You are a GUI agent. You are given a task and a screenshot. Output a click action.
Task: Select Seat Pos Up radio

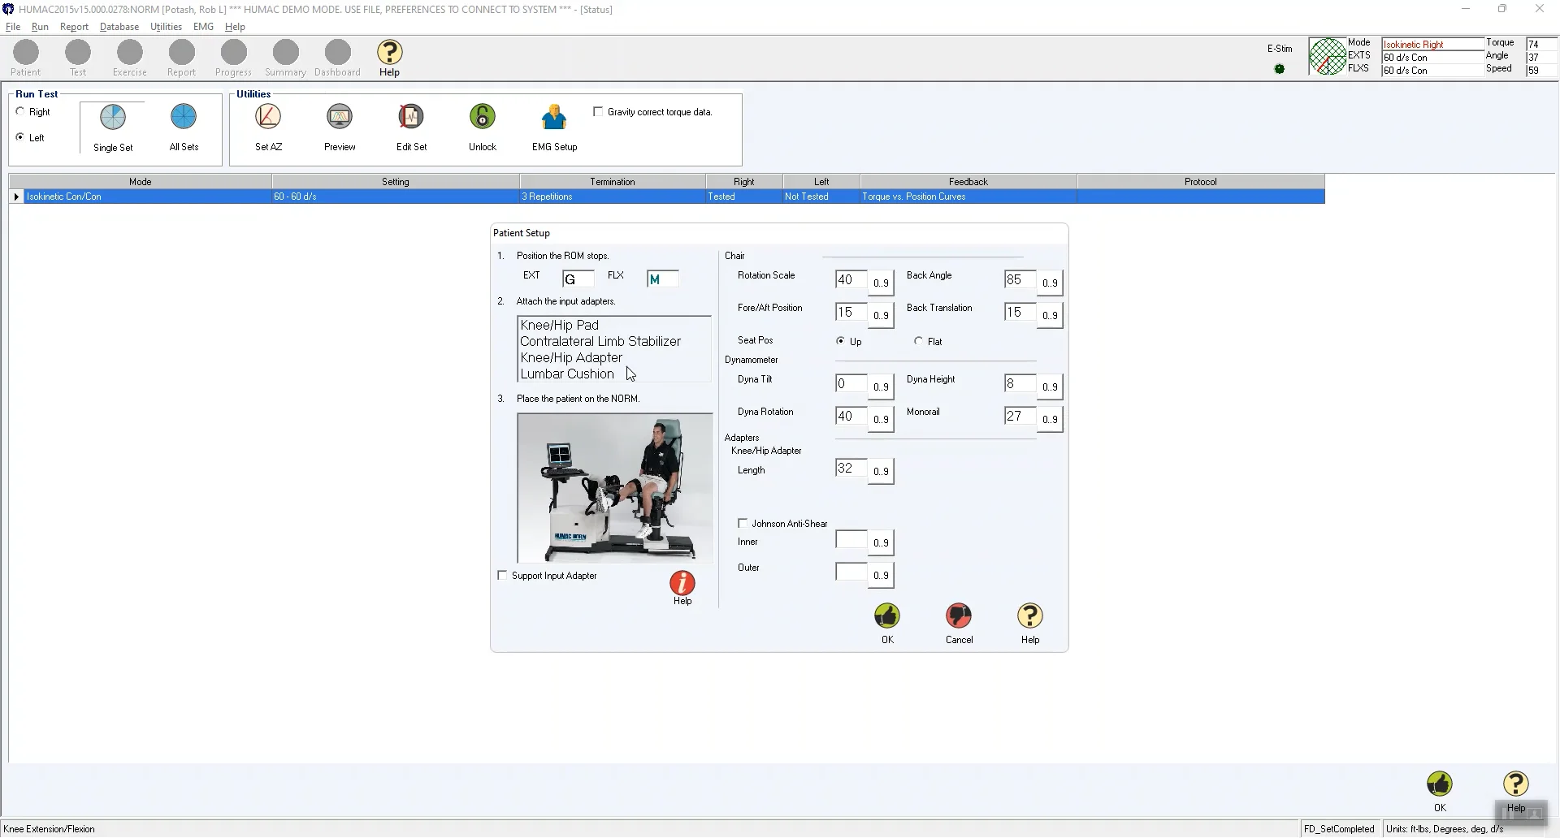pyautogui.click(x=840, y=341)
